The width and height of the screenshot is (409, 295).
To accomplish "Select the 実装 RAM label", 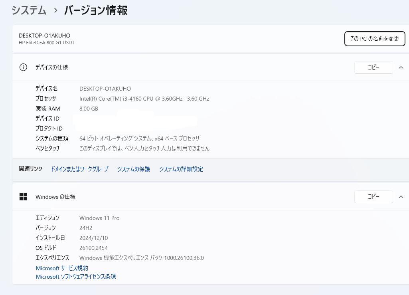I will point(48,109).
